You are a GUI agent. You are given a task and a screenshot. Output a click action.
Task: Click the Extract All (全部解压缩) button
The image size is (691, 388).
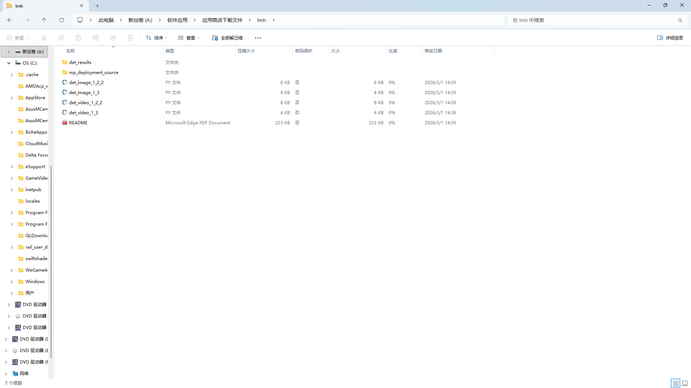click(227, 38)
